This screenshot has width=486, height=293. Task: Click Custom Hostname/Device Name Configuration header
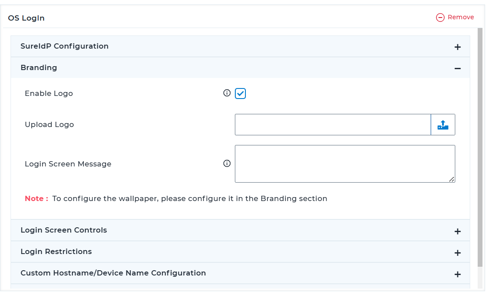(x=113, y=273)
